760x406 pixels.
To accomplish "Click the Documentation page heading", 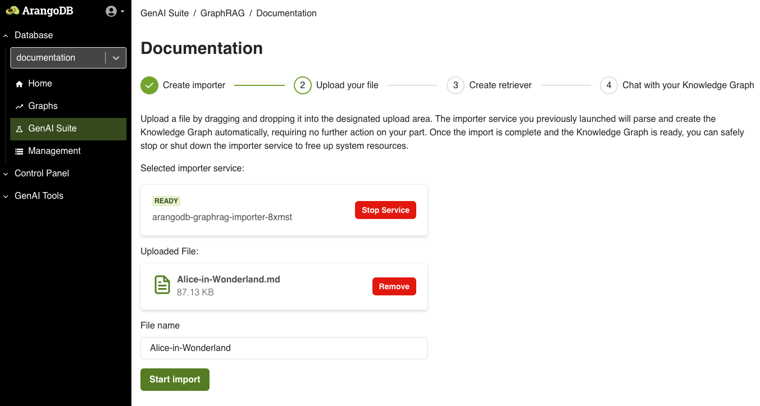I will [x=202, y=48].
